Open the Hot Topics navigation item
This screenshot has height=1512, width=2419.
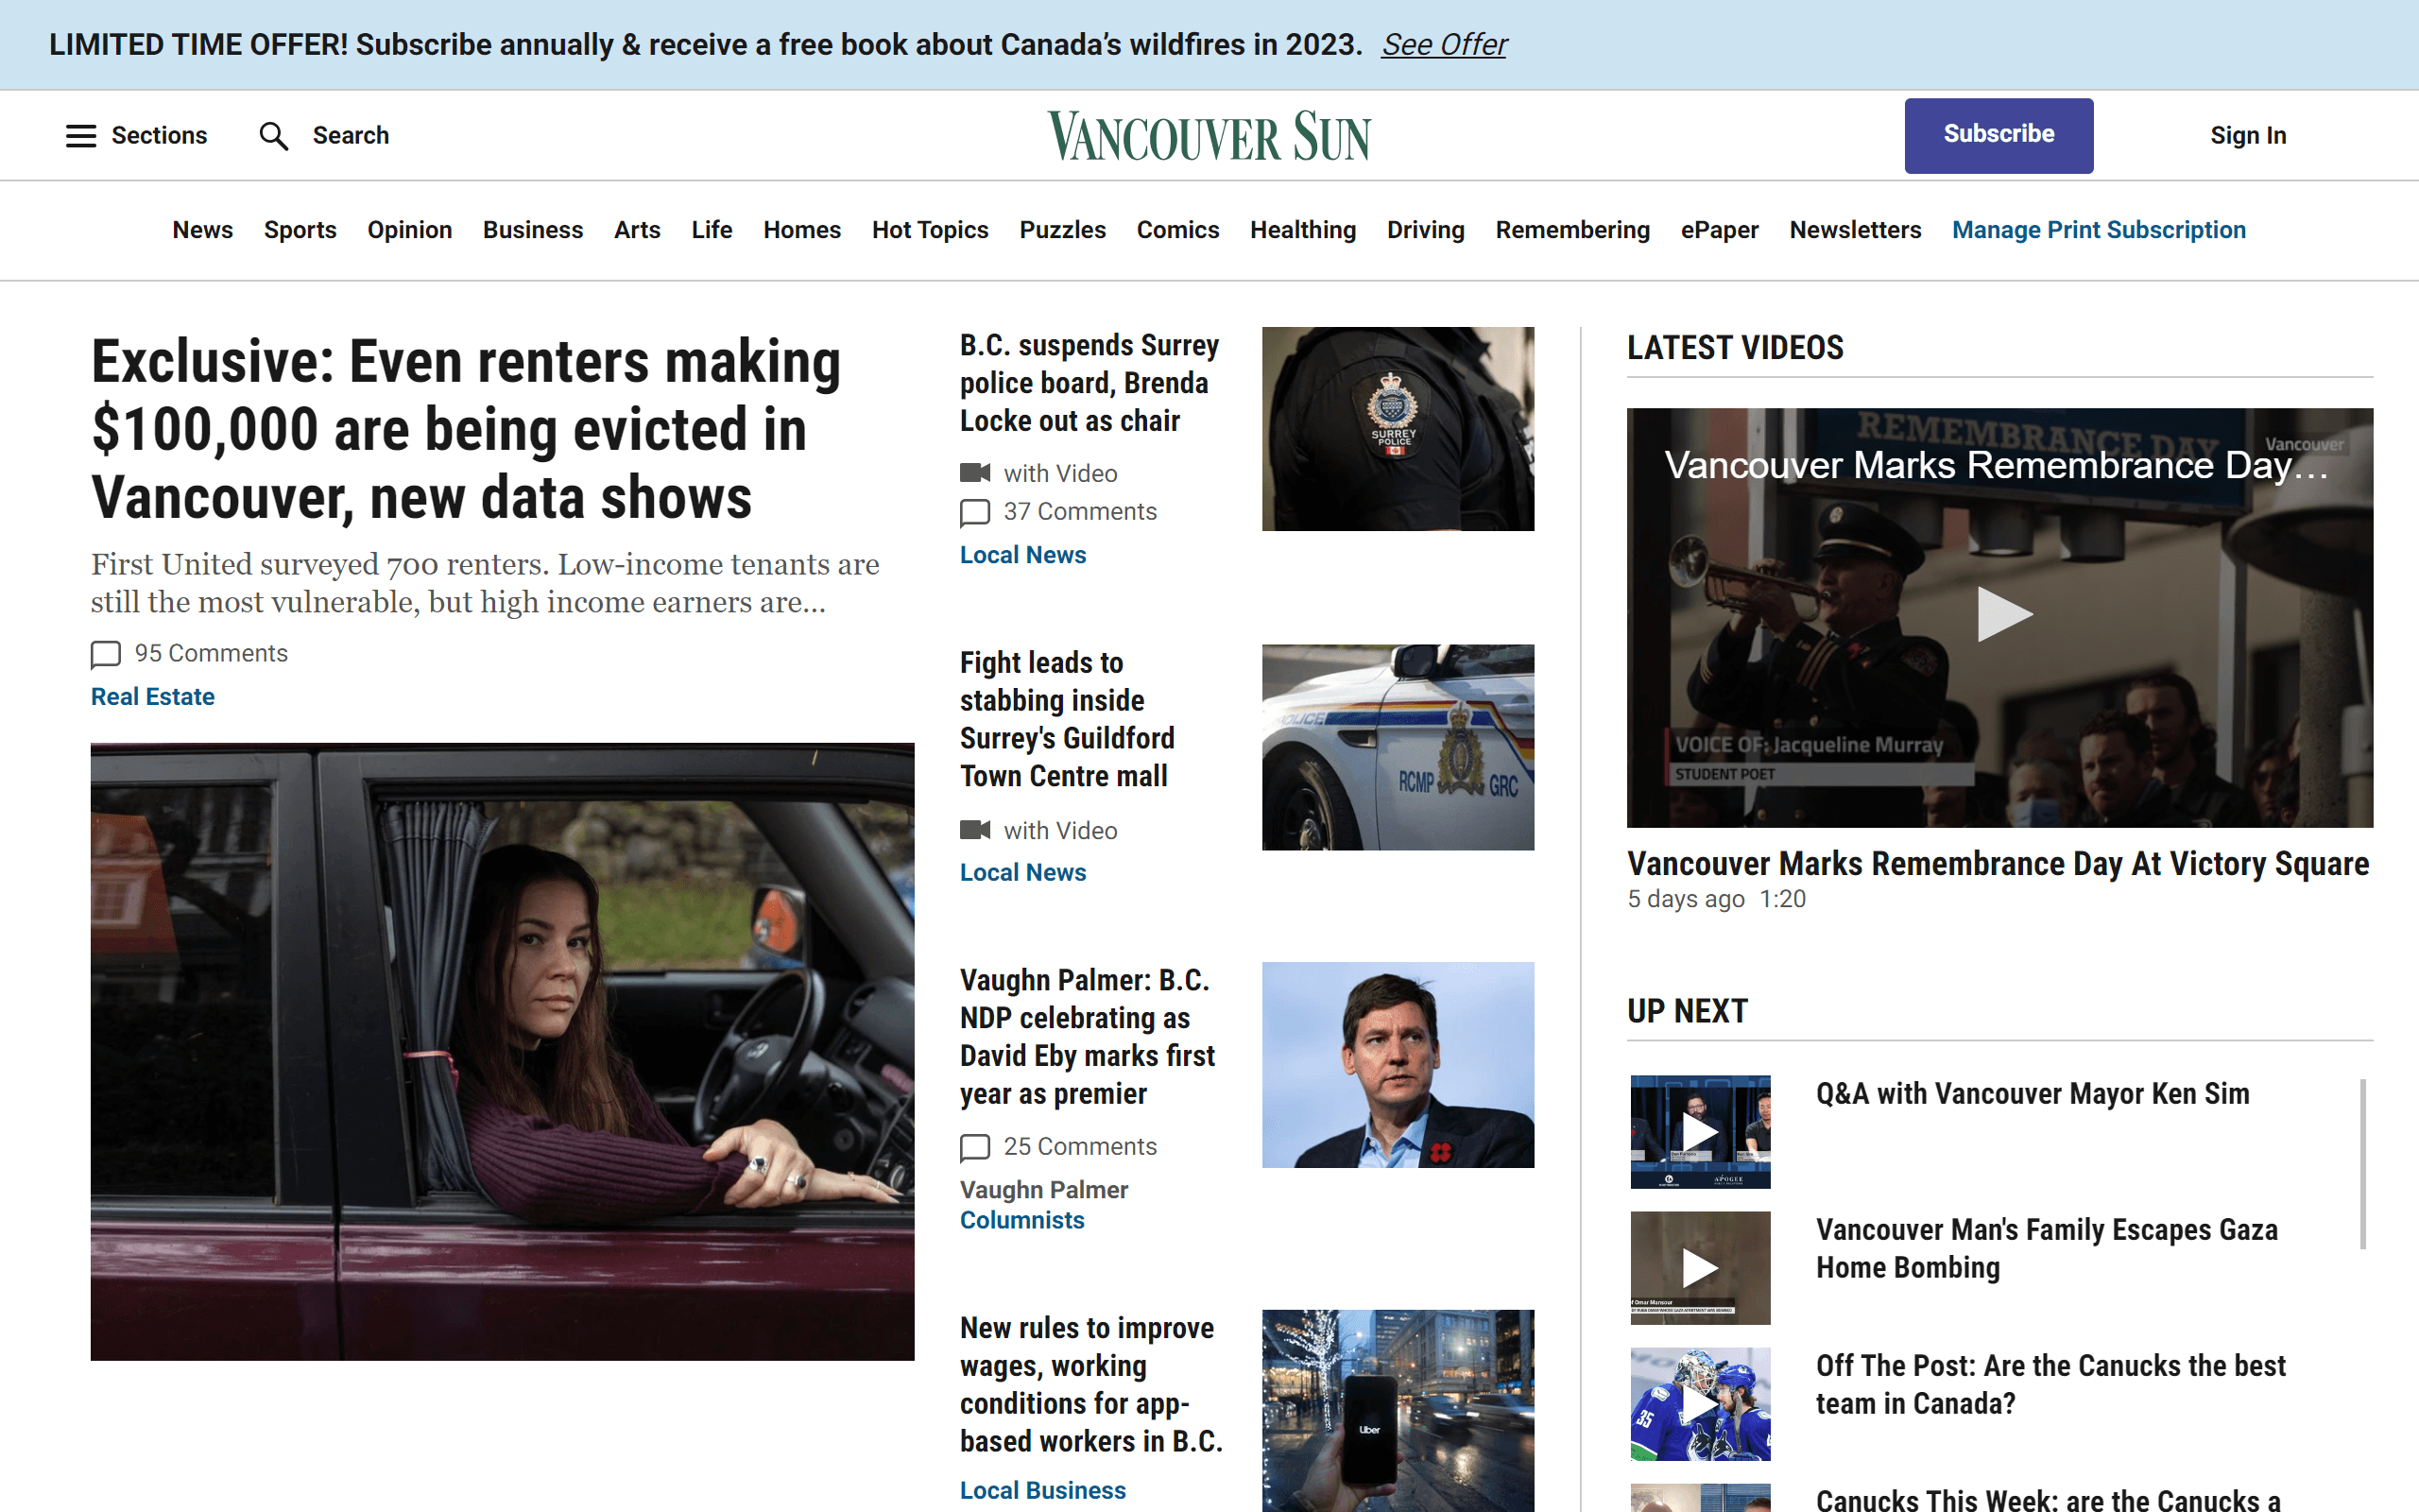[x=930, y=230]
